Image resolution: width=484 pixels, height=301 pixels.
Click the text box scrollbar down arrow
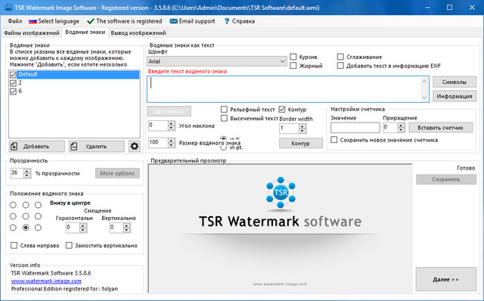(x=424, y=98)
